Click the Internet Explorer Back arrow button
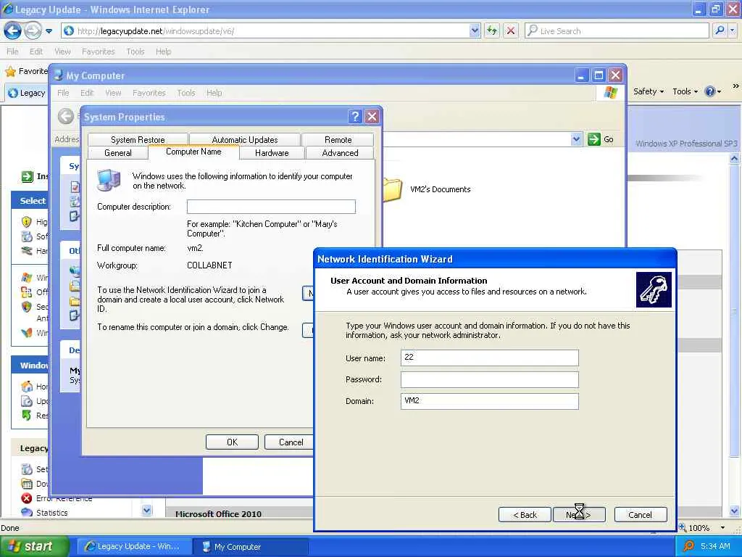This screenshot has width=742, height=557. [12, 30]
